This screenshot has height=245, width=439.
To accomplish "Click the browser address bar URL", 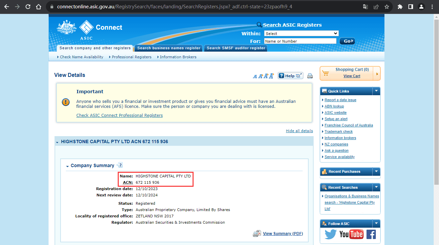I will click(x=175, y=7).
